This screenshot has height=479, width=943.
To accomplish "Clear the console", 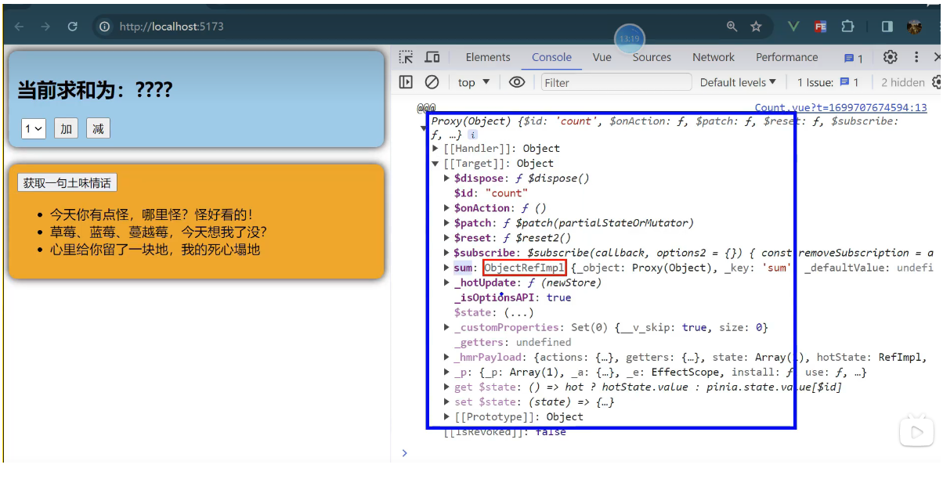I will click(x=432, y=82).
